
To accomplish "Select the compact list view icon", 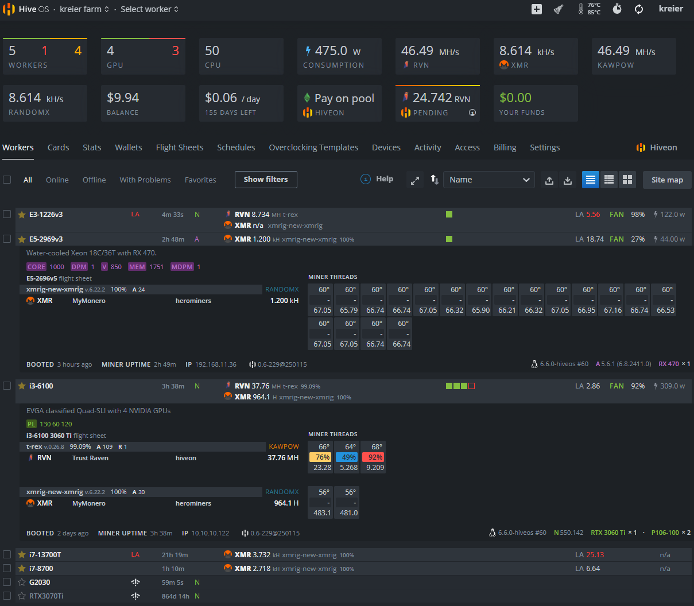I will coord(609,180).
